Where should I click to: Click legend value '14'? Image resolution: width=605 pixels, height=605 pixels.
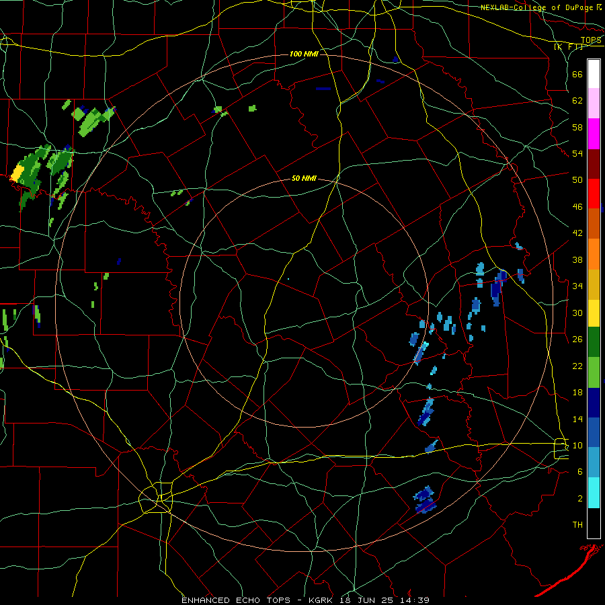577,419
